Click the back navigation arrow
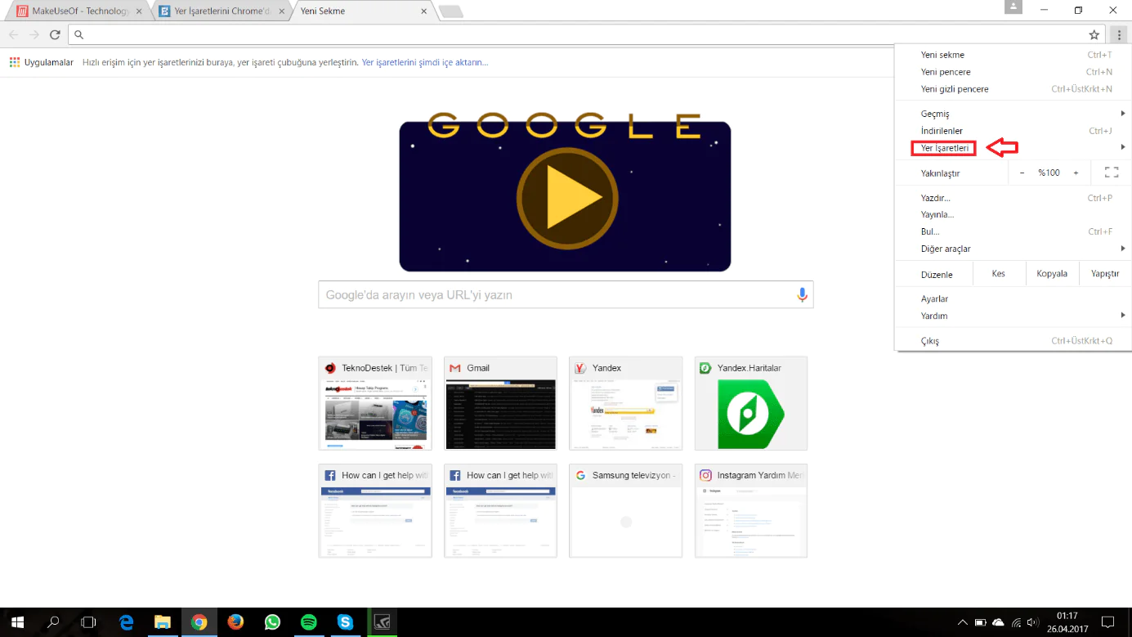Viewport: 1132px width, 637px height. [14, 34]
